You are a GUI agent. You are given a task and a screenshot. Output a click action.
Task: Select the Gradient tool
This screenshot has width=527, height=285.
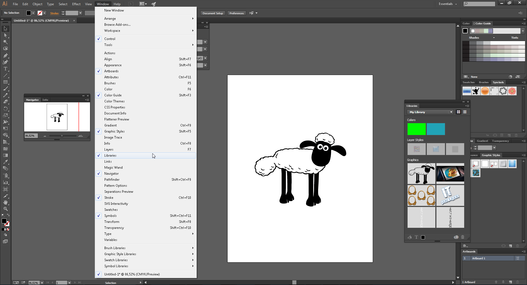coord(5,155)
